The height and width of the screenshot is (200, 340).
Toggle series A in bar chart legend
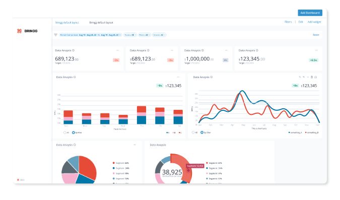click(168, 132)
